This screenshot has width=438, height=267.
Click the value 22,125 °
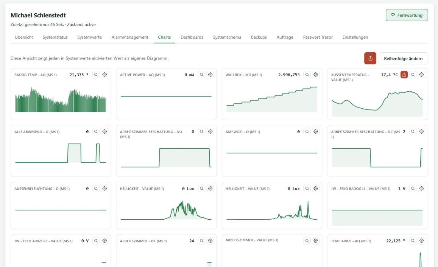pyautogui.click(x=396, y=241)
